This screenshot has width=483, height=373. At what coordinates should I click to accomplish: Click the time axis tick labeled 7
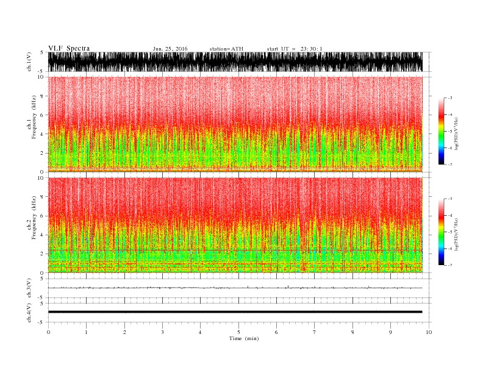point(315,332)
